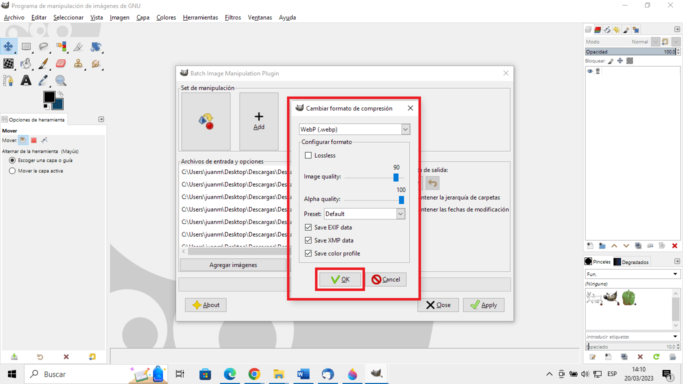Open the Archivo menu
This screenshot has width=683, height=384.
tap(14, 17)
